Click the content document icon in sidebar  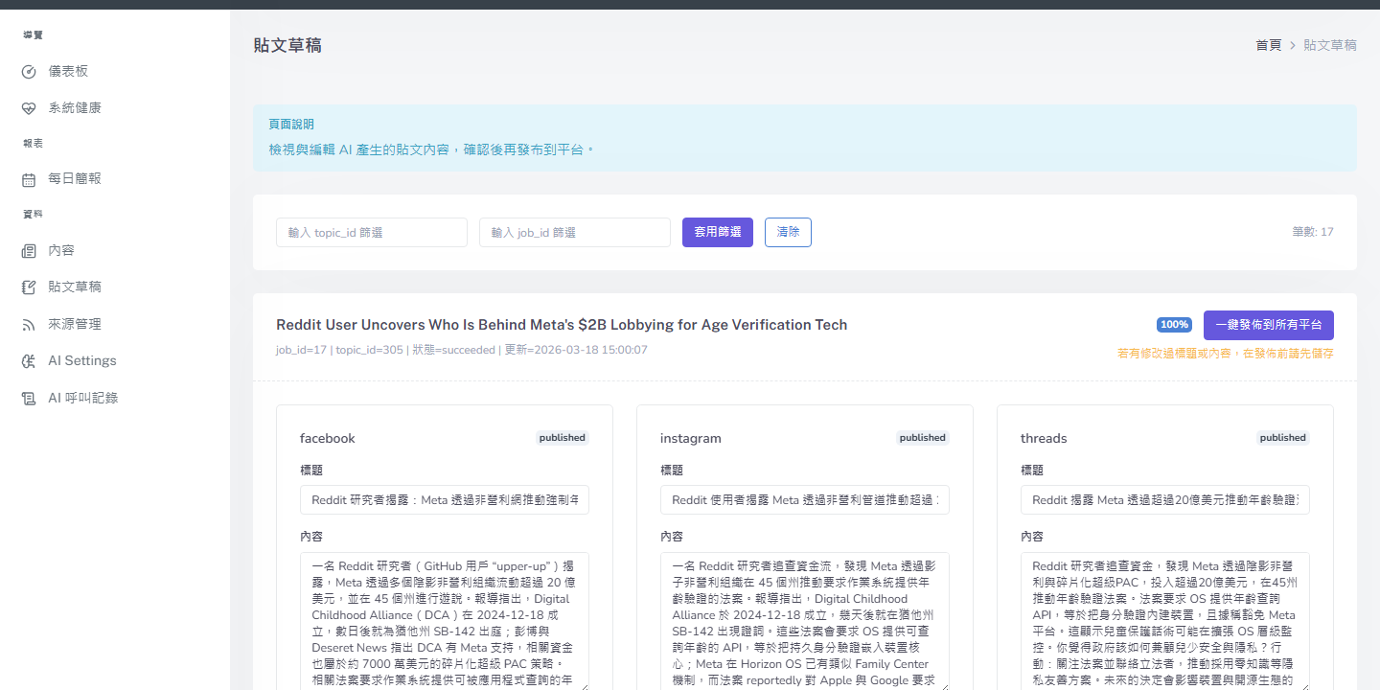click(x=29, y=251)
